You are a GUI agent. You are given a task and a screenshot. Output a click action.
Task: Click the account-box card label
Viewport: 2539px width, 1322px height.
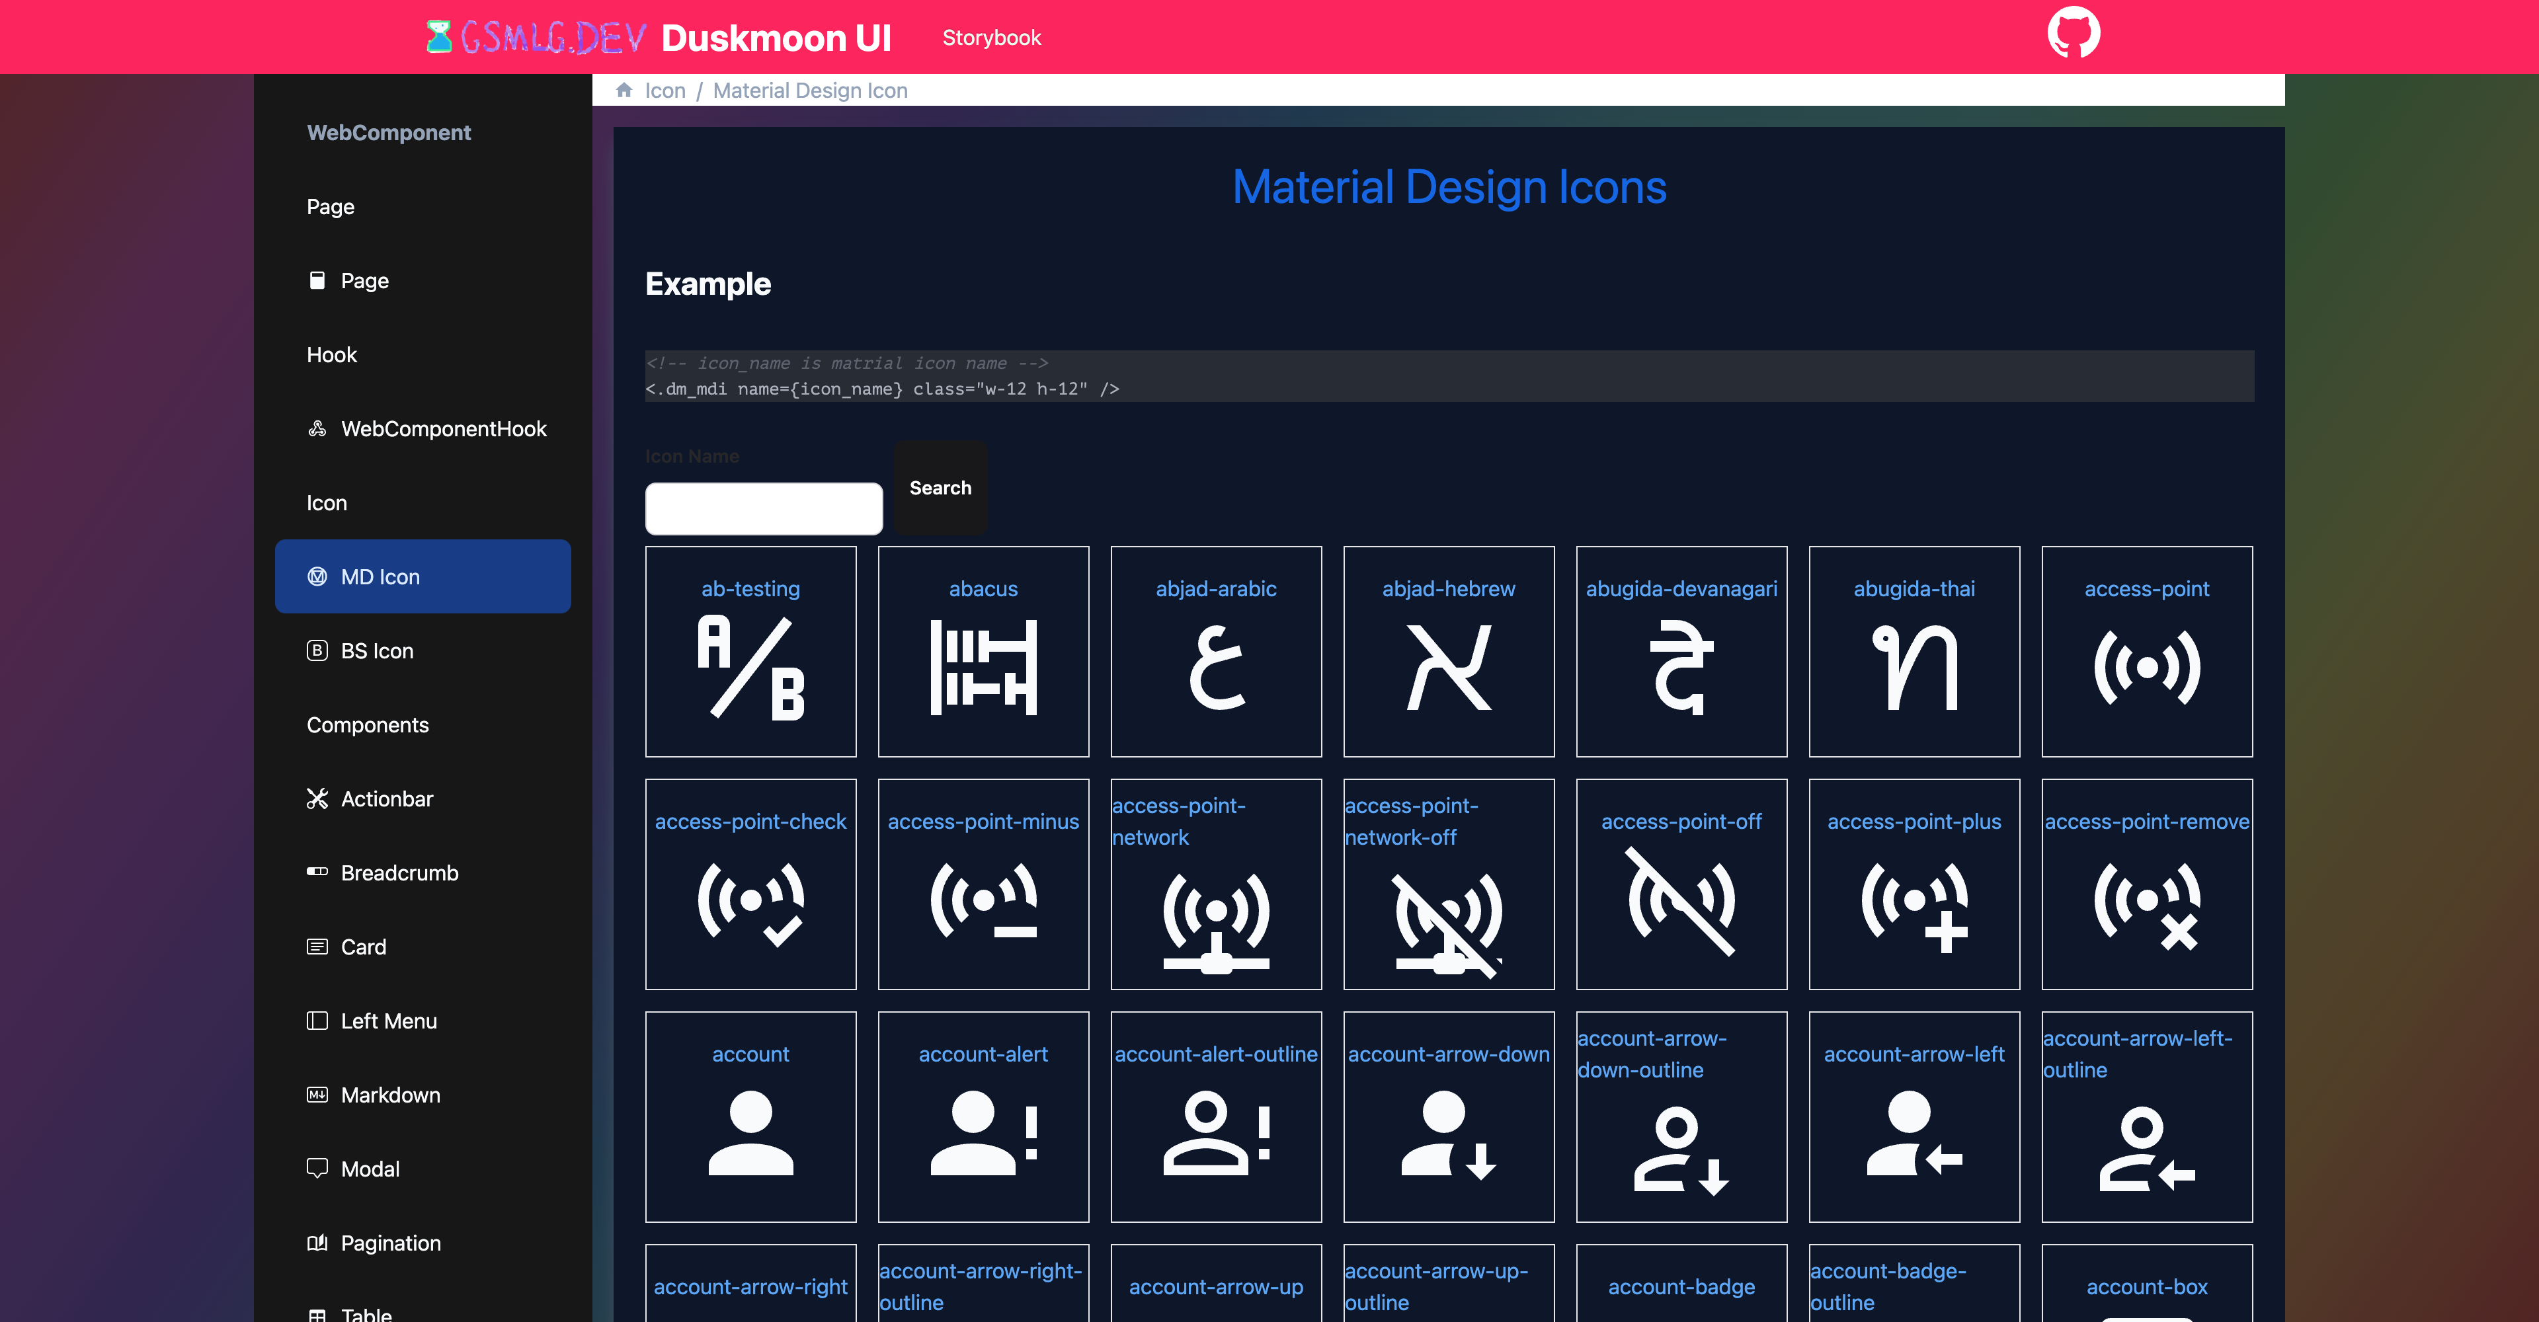(2146, 1286)
